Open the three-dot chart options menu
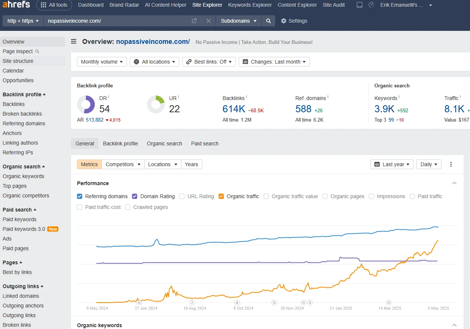This screenshot has height=329, width=470. click(451, 164)
